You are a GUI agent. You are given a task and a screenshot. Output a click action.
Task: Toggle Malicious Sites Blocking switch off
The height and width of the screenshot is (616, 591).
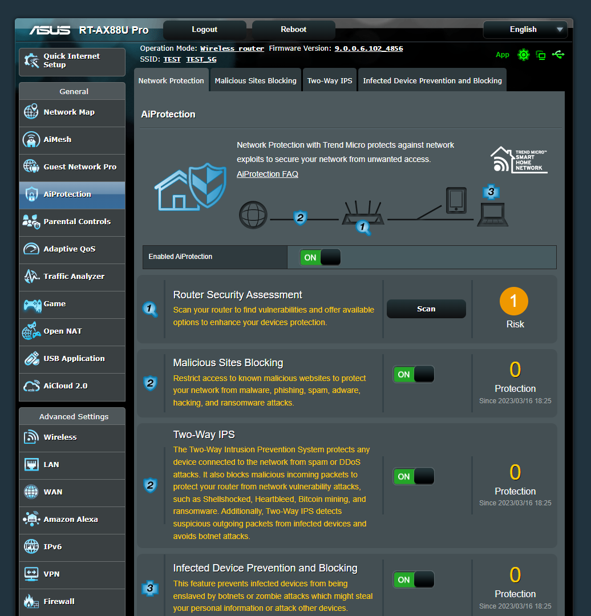(414, 374)
